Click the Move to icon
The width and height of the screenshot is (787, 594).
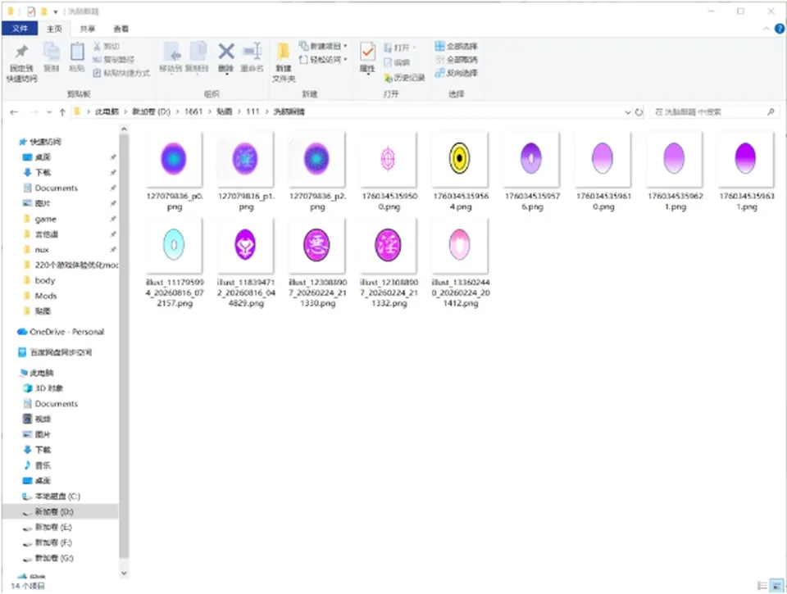tap(172, 52)
